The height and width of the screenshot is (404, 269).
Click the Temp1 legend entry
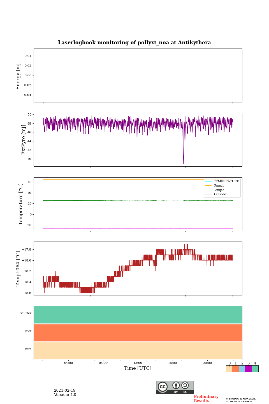[x=215, y=185]
